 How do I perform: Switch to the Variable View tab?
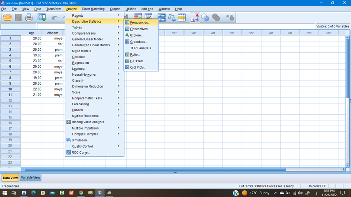tap(30, 178)
